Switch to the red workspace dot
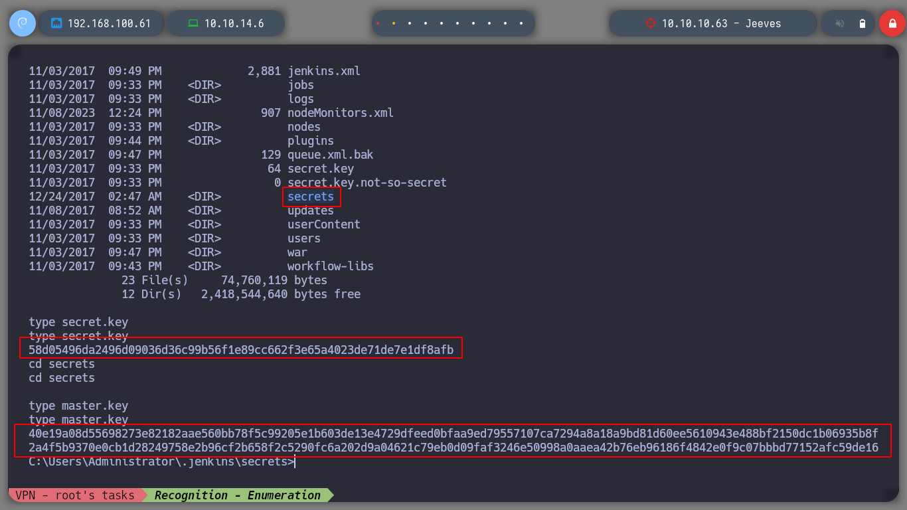907x510 pixels. click(x=378, y=23)
